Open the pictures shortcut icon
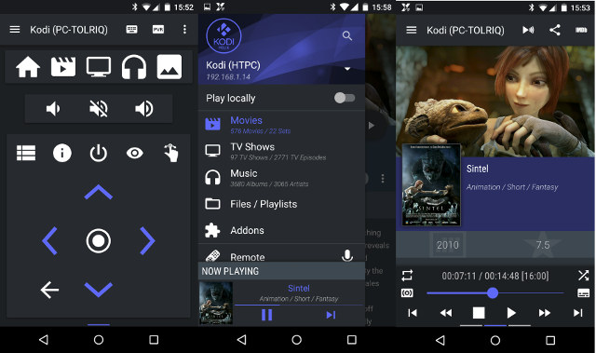The image size is (596, 353). [x=169, y=67]
